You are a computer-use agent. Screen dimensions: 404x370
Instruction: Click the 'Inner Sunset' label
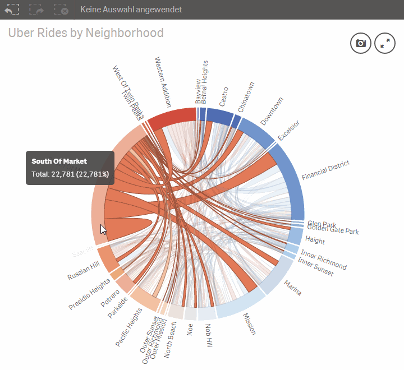click(315, 266)
